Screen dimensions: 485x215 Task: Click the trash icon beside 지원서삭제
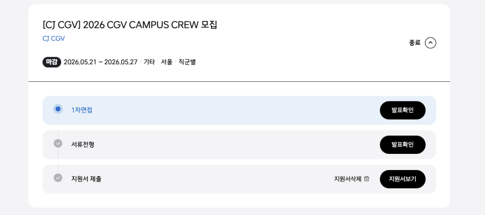[x=366, y=179]
